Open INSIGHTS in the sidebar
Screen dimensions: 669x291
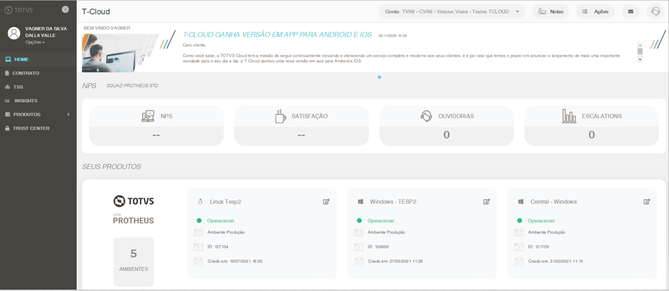point(38,101)
